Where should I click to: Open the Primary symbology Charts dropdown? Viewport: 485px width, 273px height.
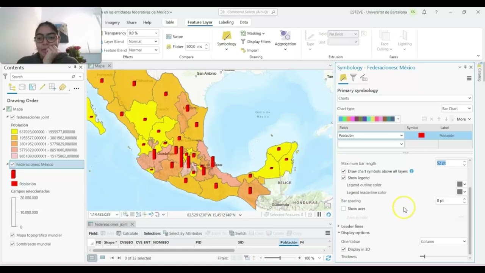[x=405, y=98]
